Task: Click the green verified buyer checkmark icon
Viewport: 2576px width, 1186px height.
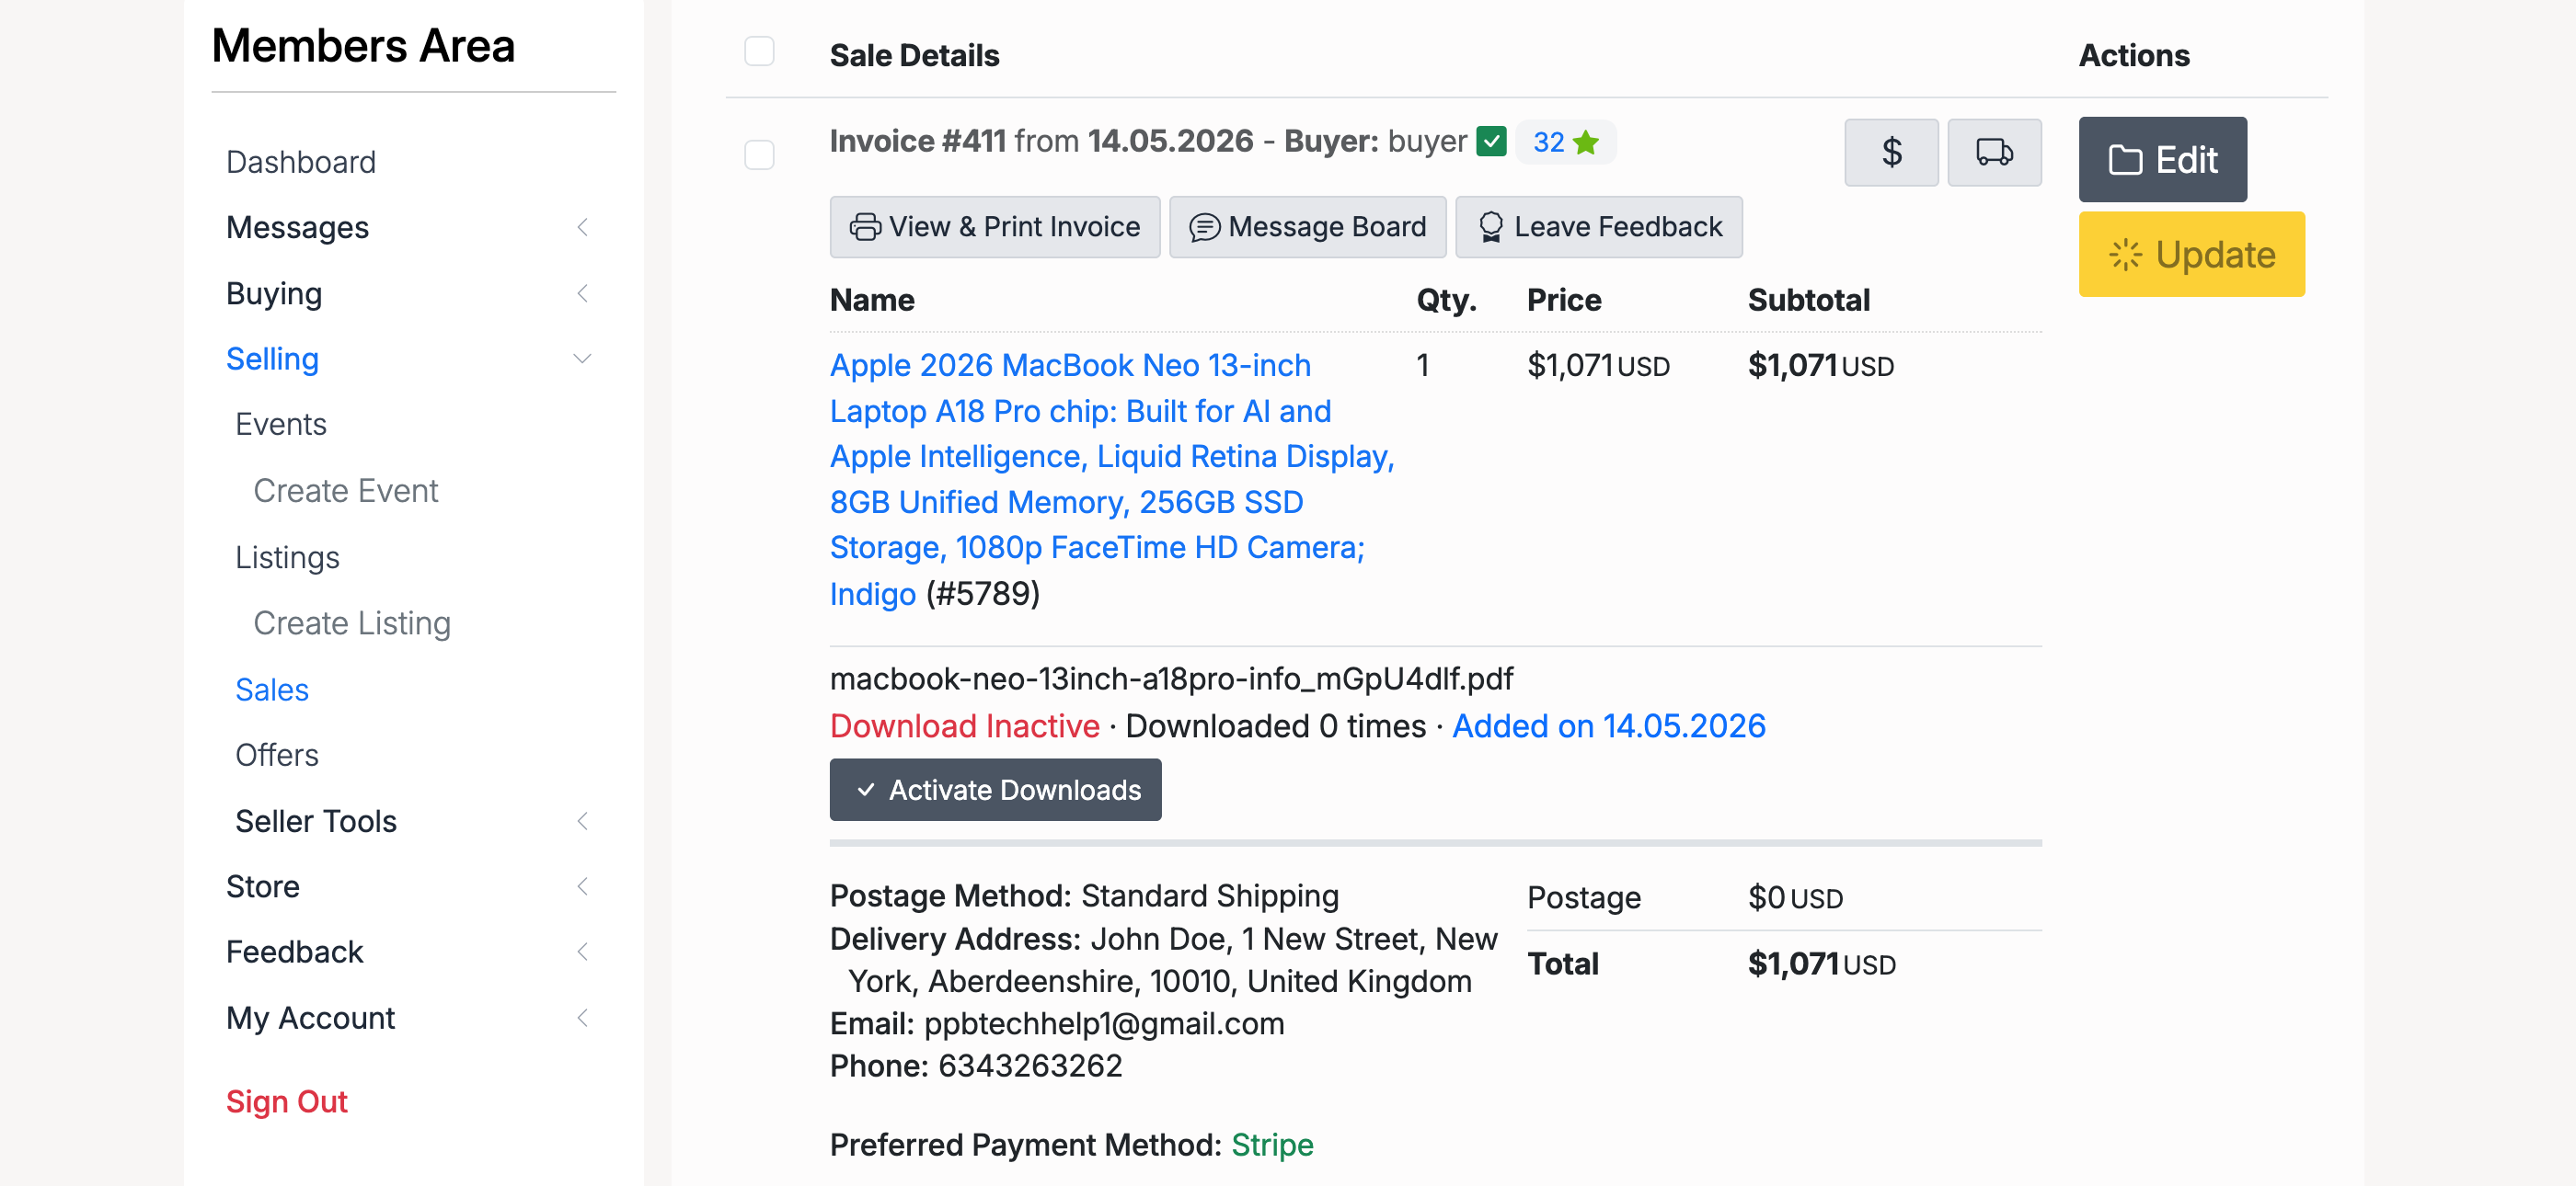Action: point(1491,142)
